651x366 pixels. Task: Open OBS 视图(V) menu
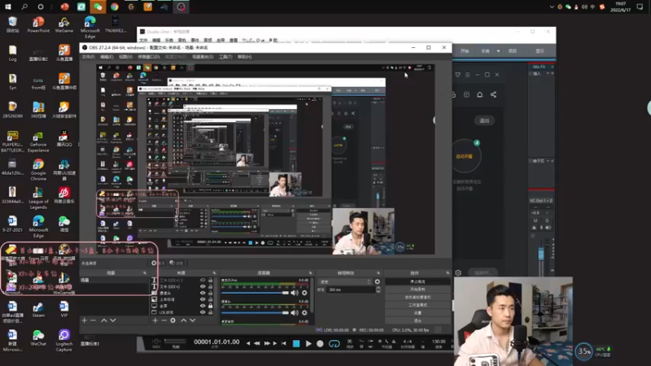(125, 57)
